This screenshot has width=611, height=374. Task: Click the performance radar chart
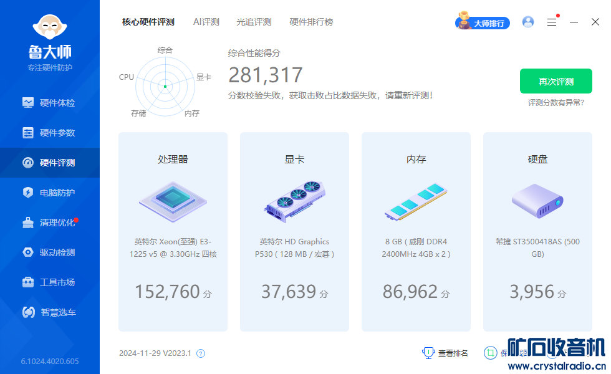(165, 86)
